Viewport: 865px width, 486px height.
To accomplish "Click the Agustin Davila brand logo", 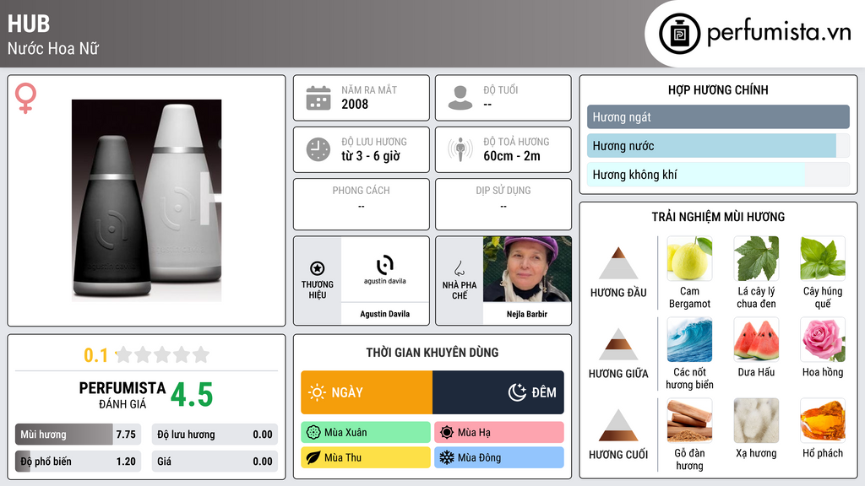I will pos(384,270).
